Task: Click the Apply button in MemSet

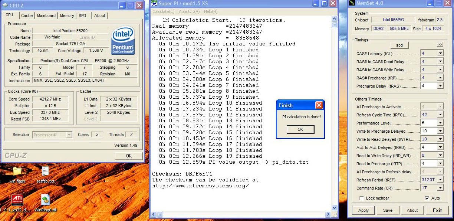Action: coord(363,210)
